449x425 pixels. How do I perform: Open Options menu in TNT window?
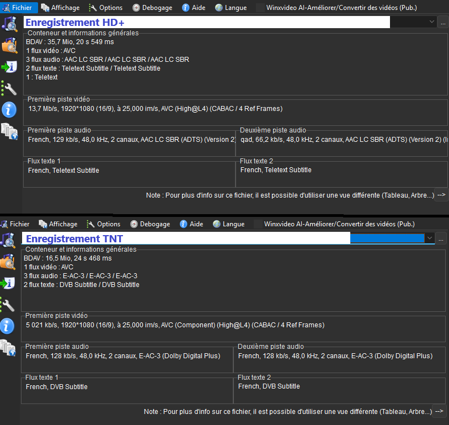(104, 224)
